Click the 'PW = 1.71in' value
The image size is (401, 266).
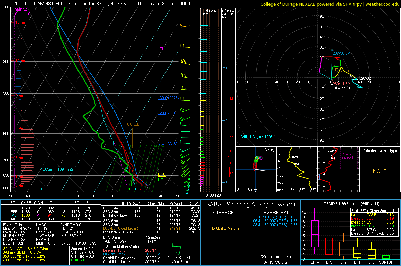pyautogui.click(x=13, y=225)
